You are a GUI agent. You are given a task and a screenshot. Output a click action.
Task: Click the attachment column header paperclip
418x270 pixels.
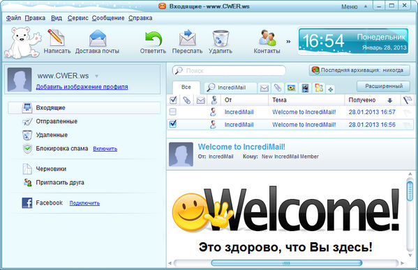point(186,100)
